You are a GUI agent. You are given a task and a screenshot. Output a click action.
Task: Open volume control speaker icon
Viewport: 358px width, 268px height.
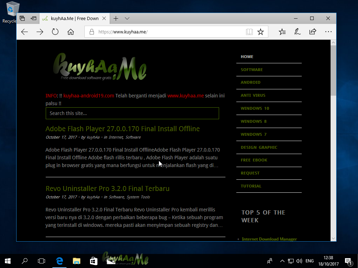coord(299,261)
